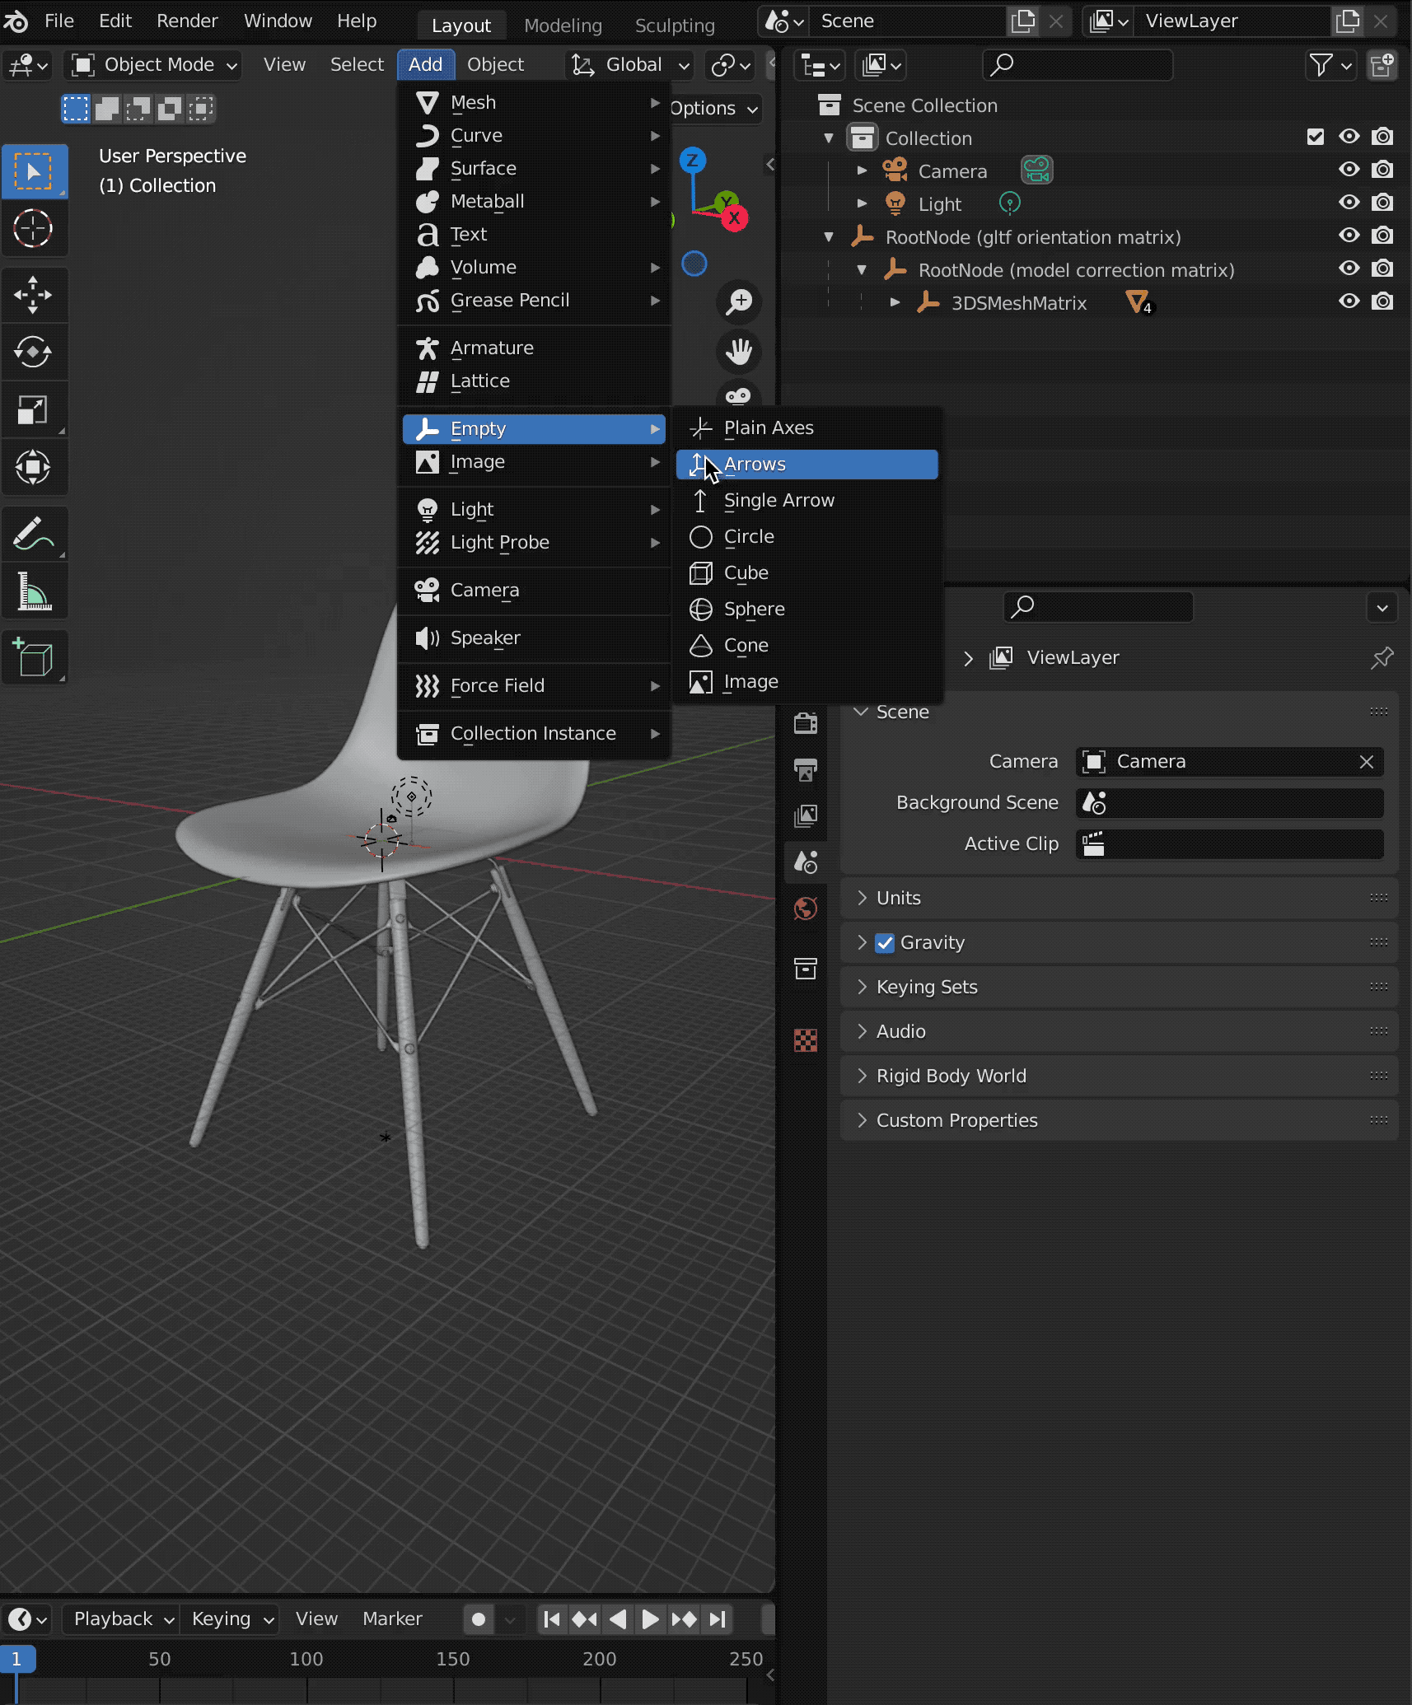Uncheck the Gravity checkbox
This screenshot has width=1412, height=1705.
point(885,943)
